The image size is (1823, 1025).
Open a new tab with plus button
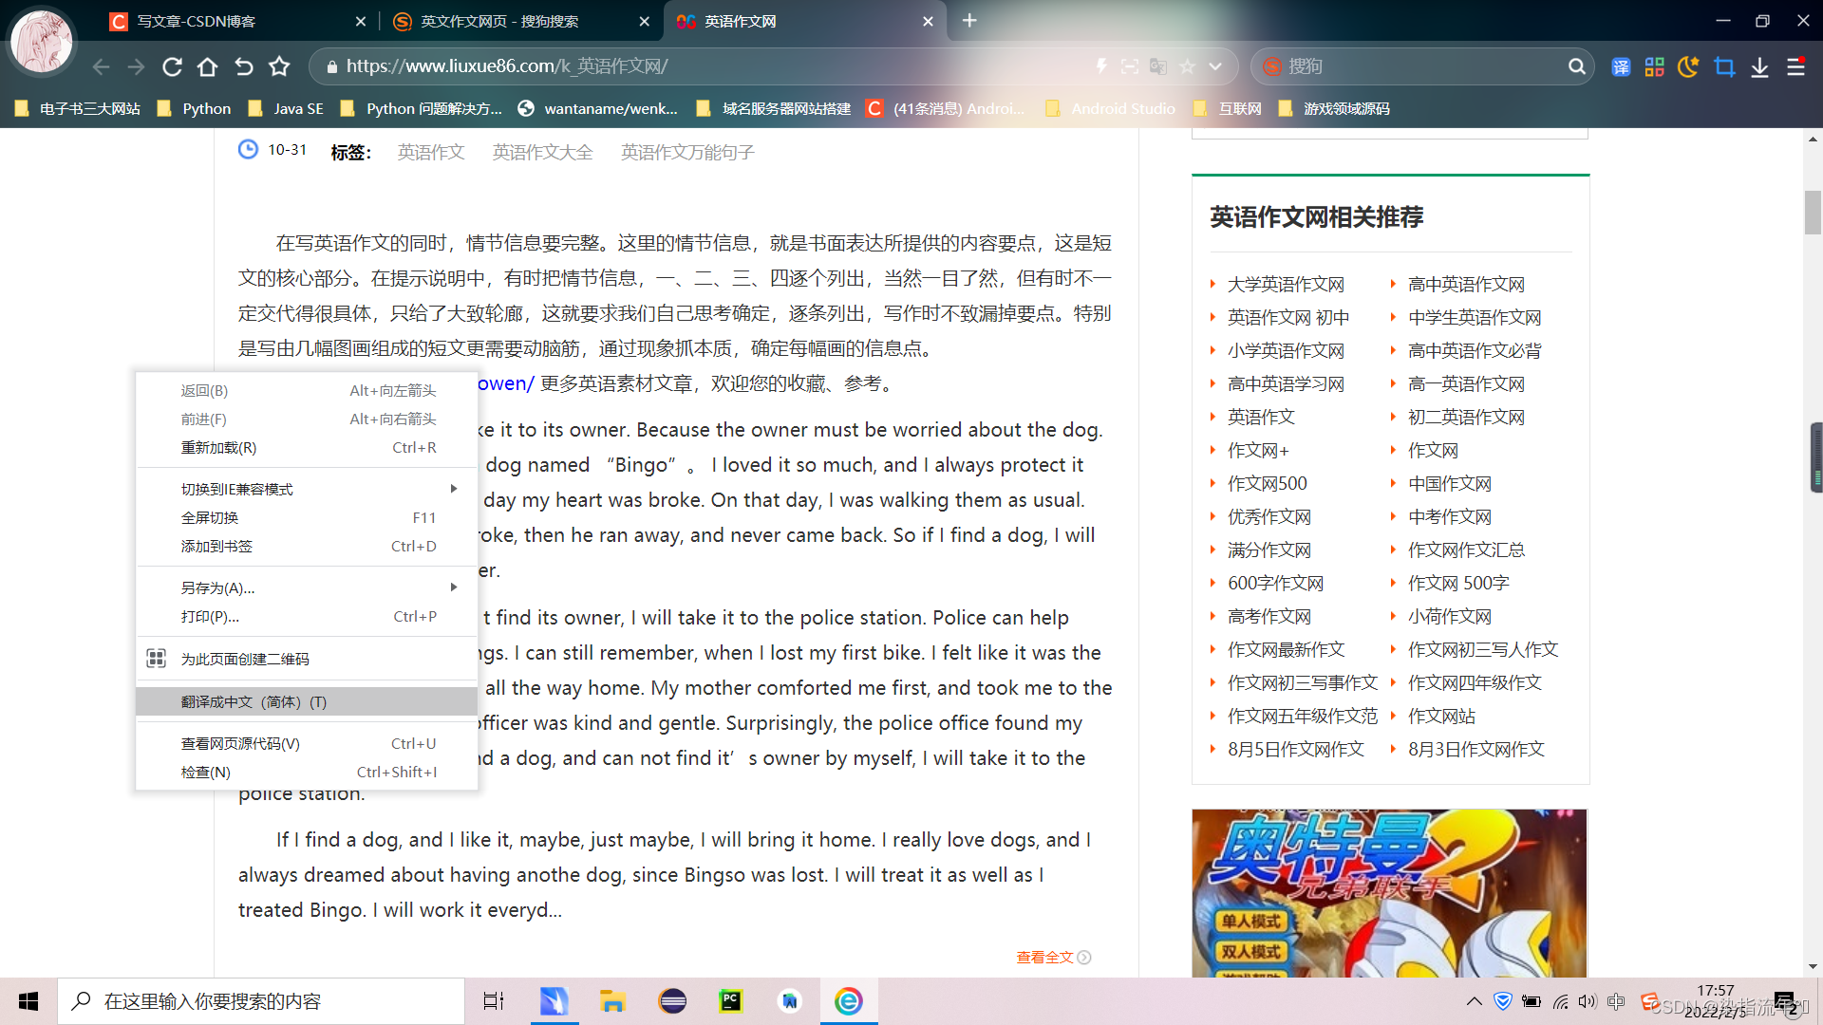969,21
